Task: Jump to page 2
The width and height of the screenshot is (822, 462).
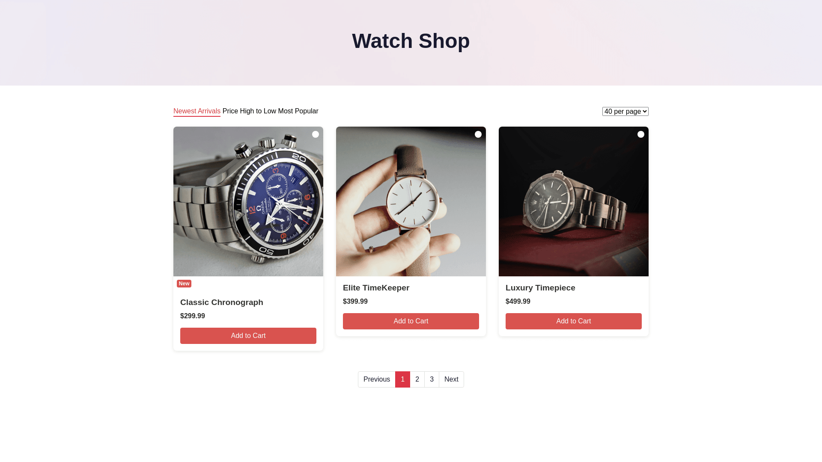Action: pos(417,379)
